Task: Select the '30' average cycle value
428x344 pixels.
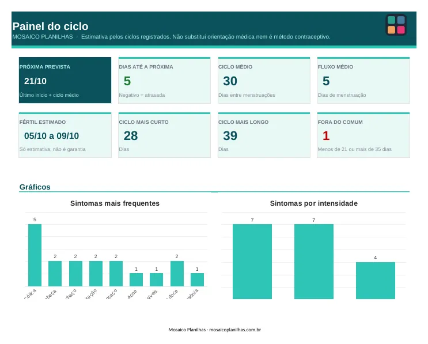Action: coord(230,81)
